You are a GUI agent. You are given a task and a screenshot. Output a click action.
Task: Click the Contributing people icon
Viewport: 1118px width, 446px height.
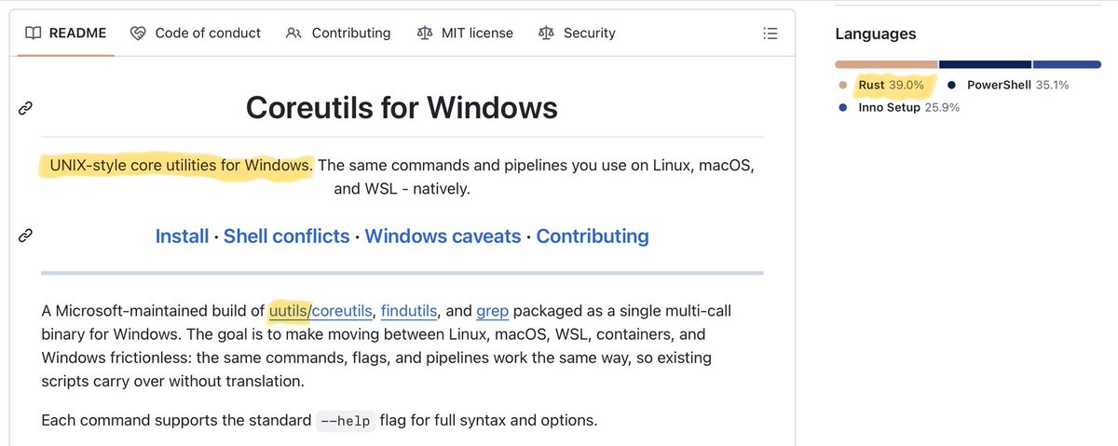click(x=294, y=33)
